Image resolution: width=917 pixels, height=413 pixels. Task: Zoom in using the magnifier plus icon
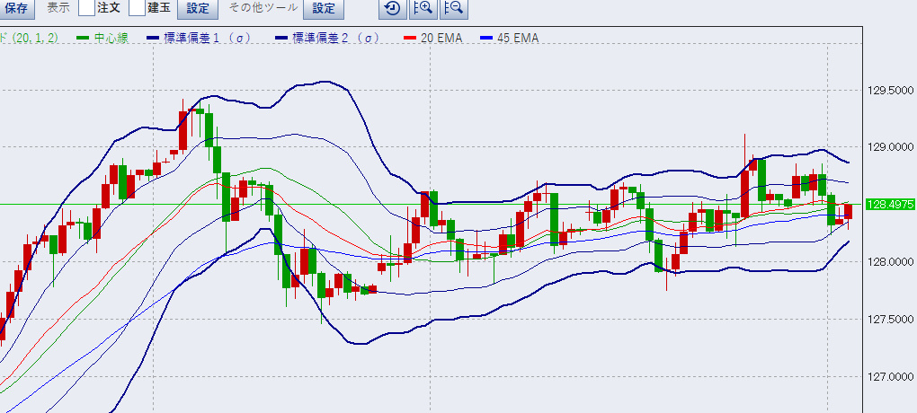(423, 9)
